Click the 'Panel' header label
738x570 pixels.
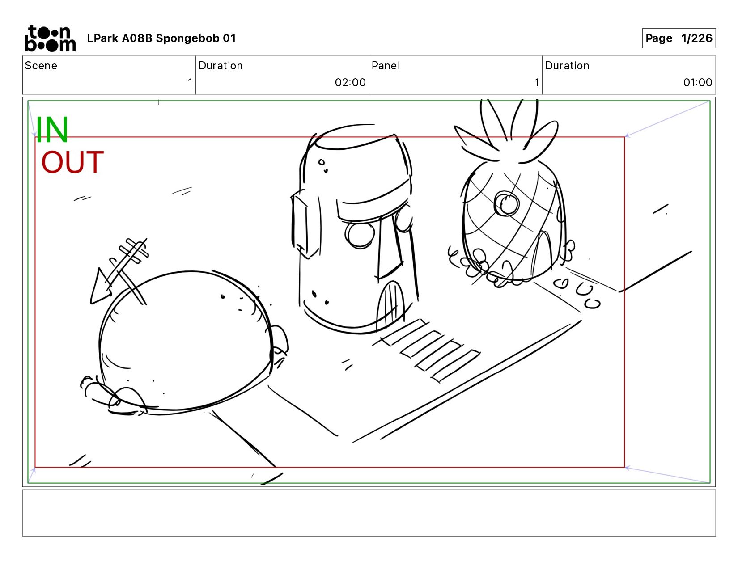(x=386, y=66)
